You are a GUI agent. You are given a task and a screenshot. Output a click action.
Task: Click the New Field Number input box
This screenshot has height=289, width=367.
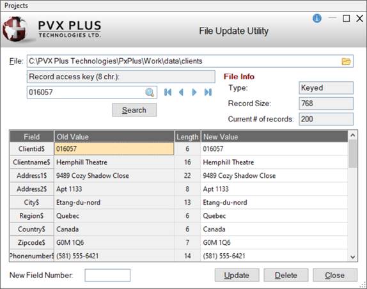pyautogui.click(x=107, y=275)
